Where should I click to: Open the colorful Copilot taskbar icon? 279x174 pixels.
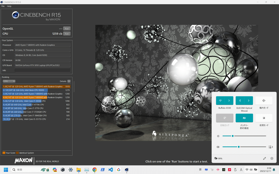click(55, 170)
